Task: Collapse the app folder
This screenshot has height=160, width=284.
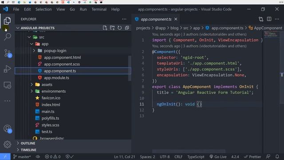Action: tap(32, 44)
